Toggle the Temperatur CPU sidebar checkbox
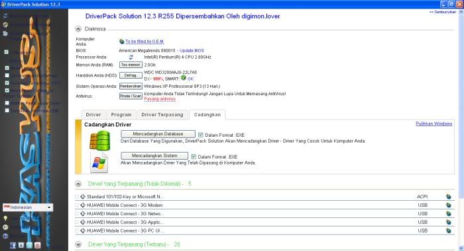The image size is (464, 251). [x=7, y=83]
